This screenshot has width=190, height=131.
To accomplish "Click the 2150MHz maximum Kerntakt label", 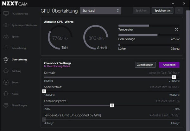I will (x=174, y=81).
